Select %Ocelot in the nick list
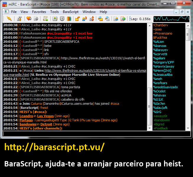This screenshot has height=177, width=193. (159, 91)
